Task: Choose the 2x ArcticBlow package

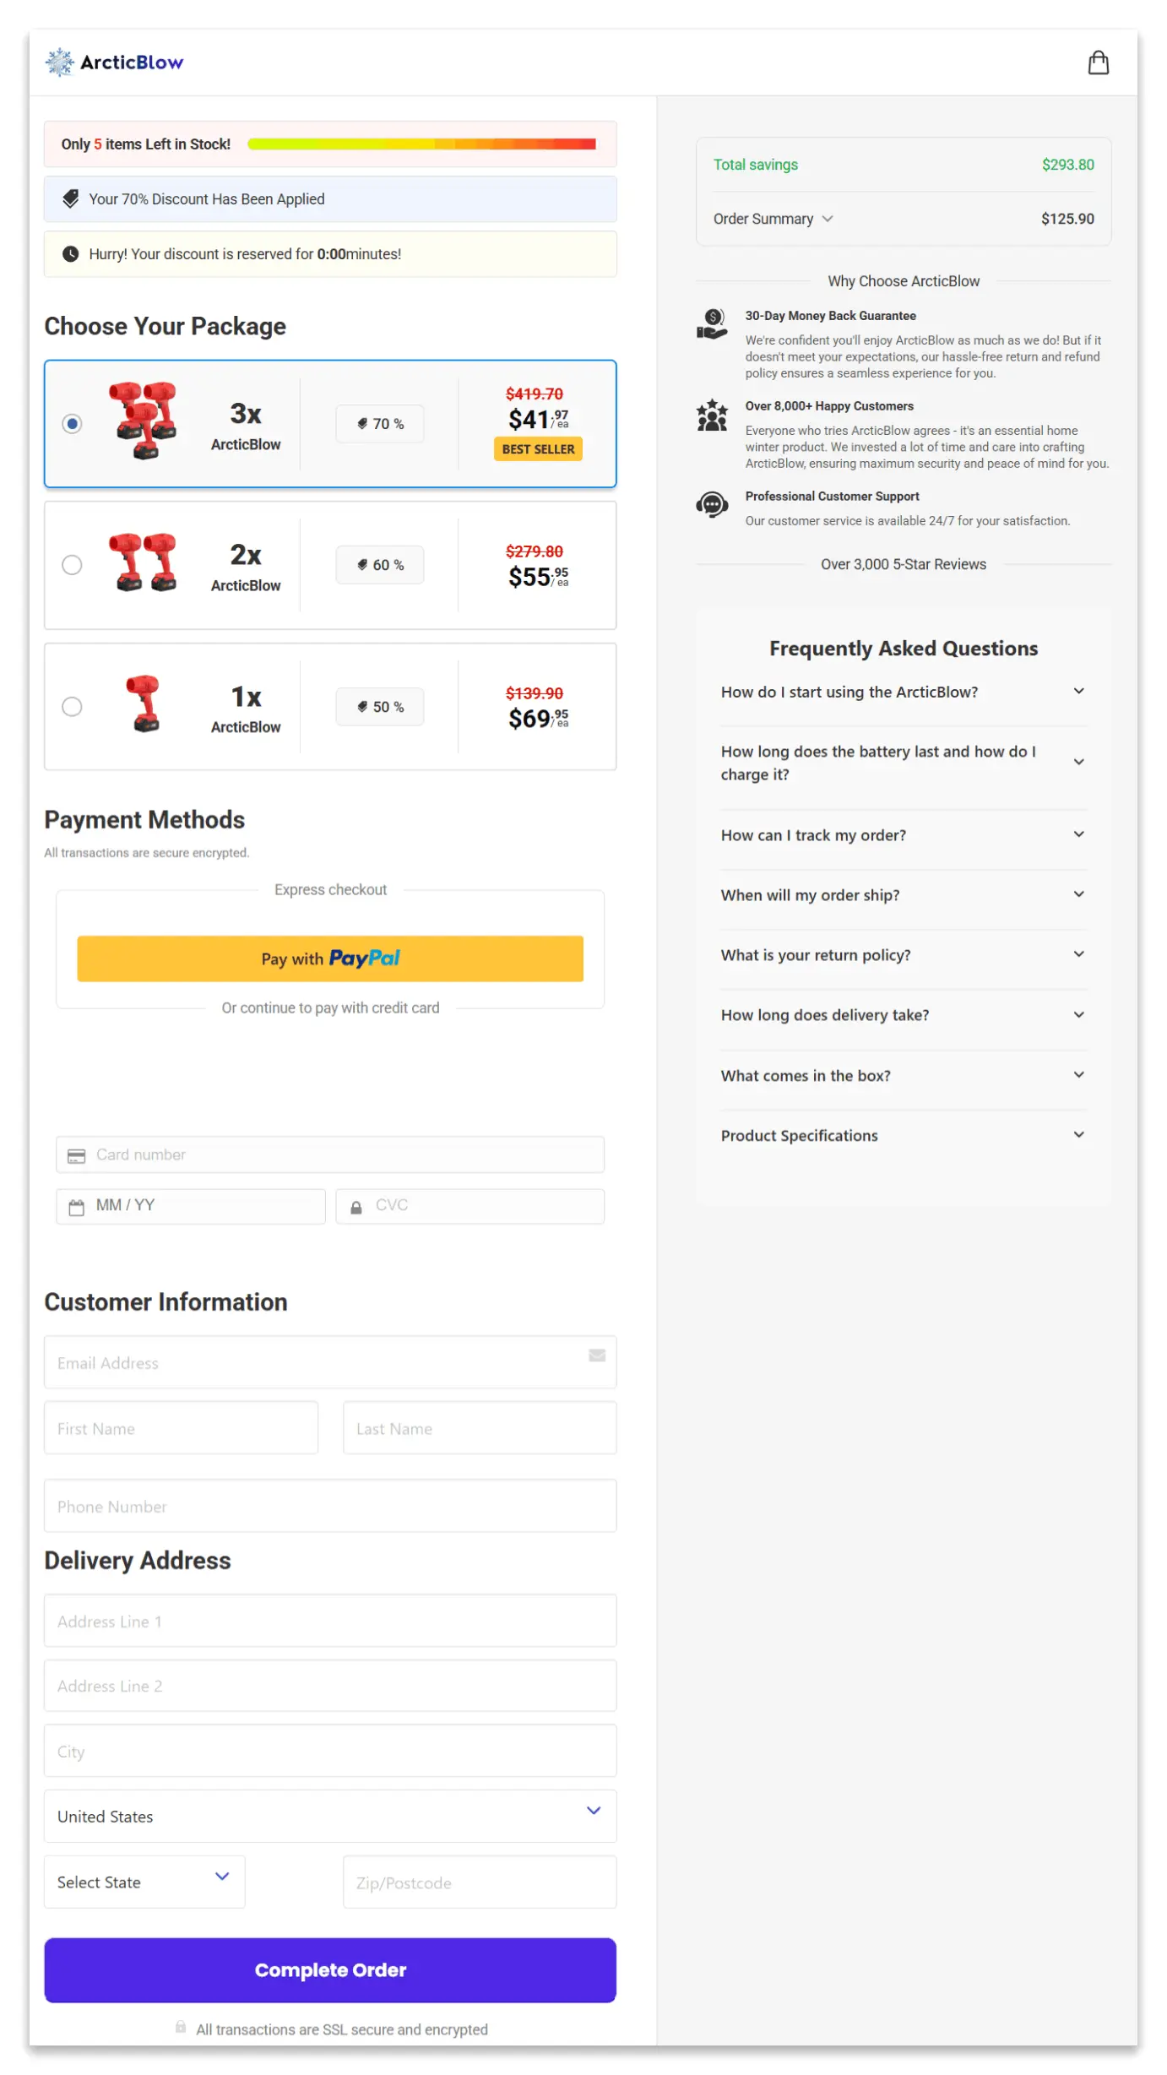Action: pyautogui.click(x=73, y=565)
